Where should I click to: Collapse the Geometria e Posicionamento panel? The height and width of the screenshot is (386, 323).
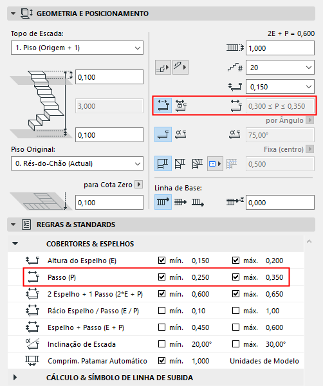coord(14,14)
